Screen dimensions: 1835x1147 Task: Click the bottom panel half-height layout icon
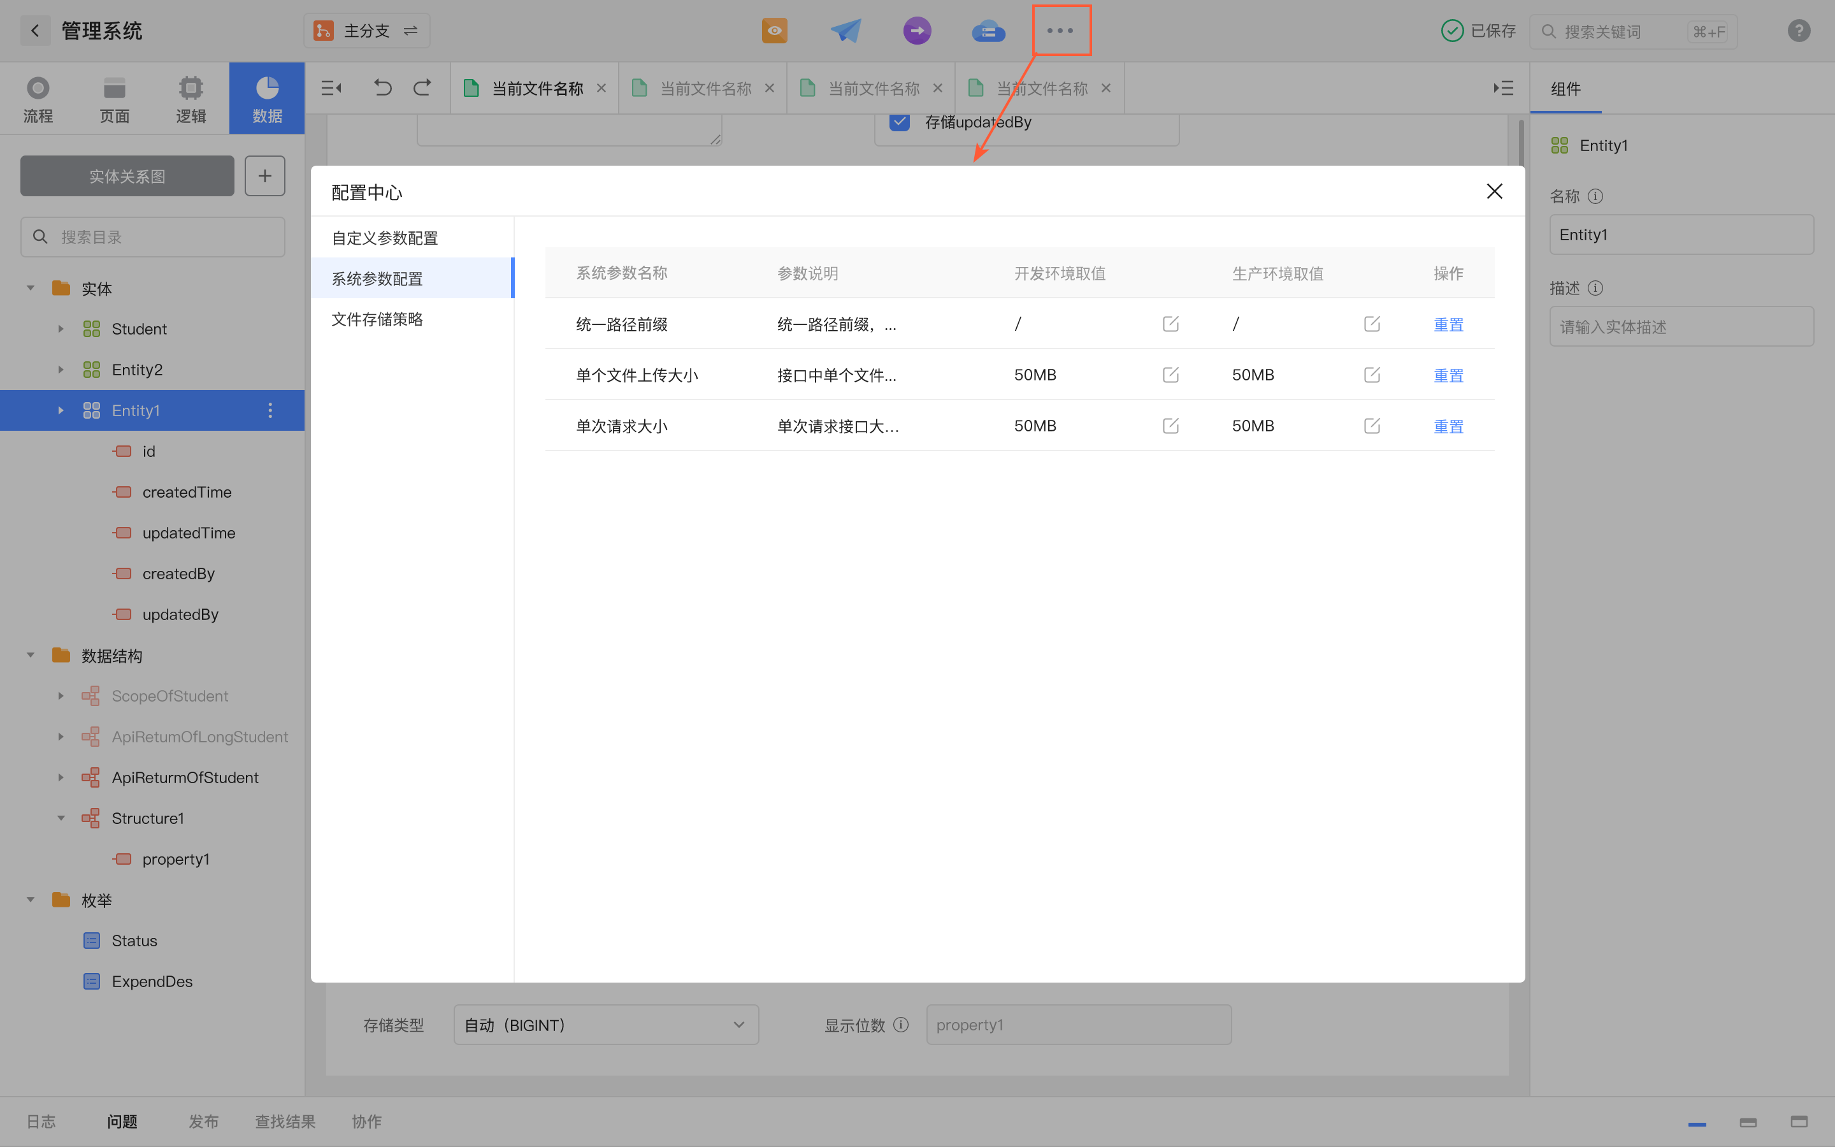pos(1748,1122)
